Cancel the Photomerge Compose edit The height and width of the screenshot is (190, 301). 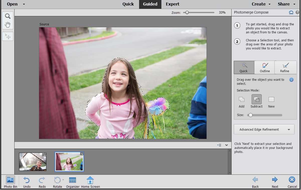pyautogui.click(x=292, y=182)
